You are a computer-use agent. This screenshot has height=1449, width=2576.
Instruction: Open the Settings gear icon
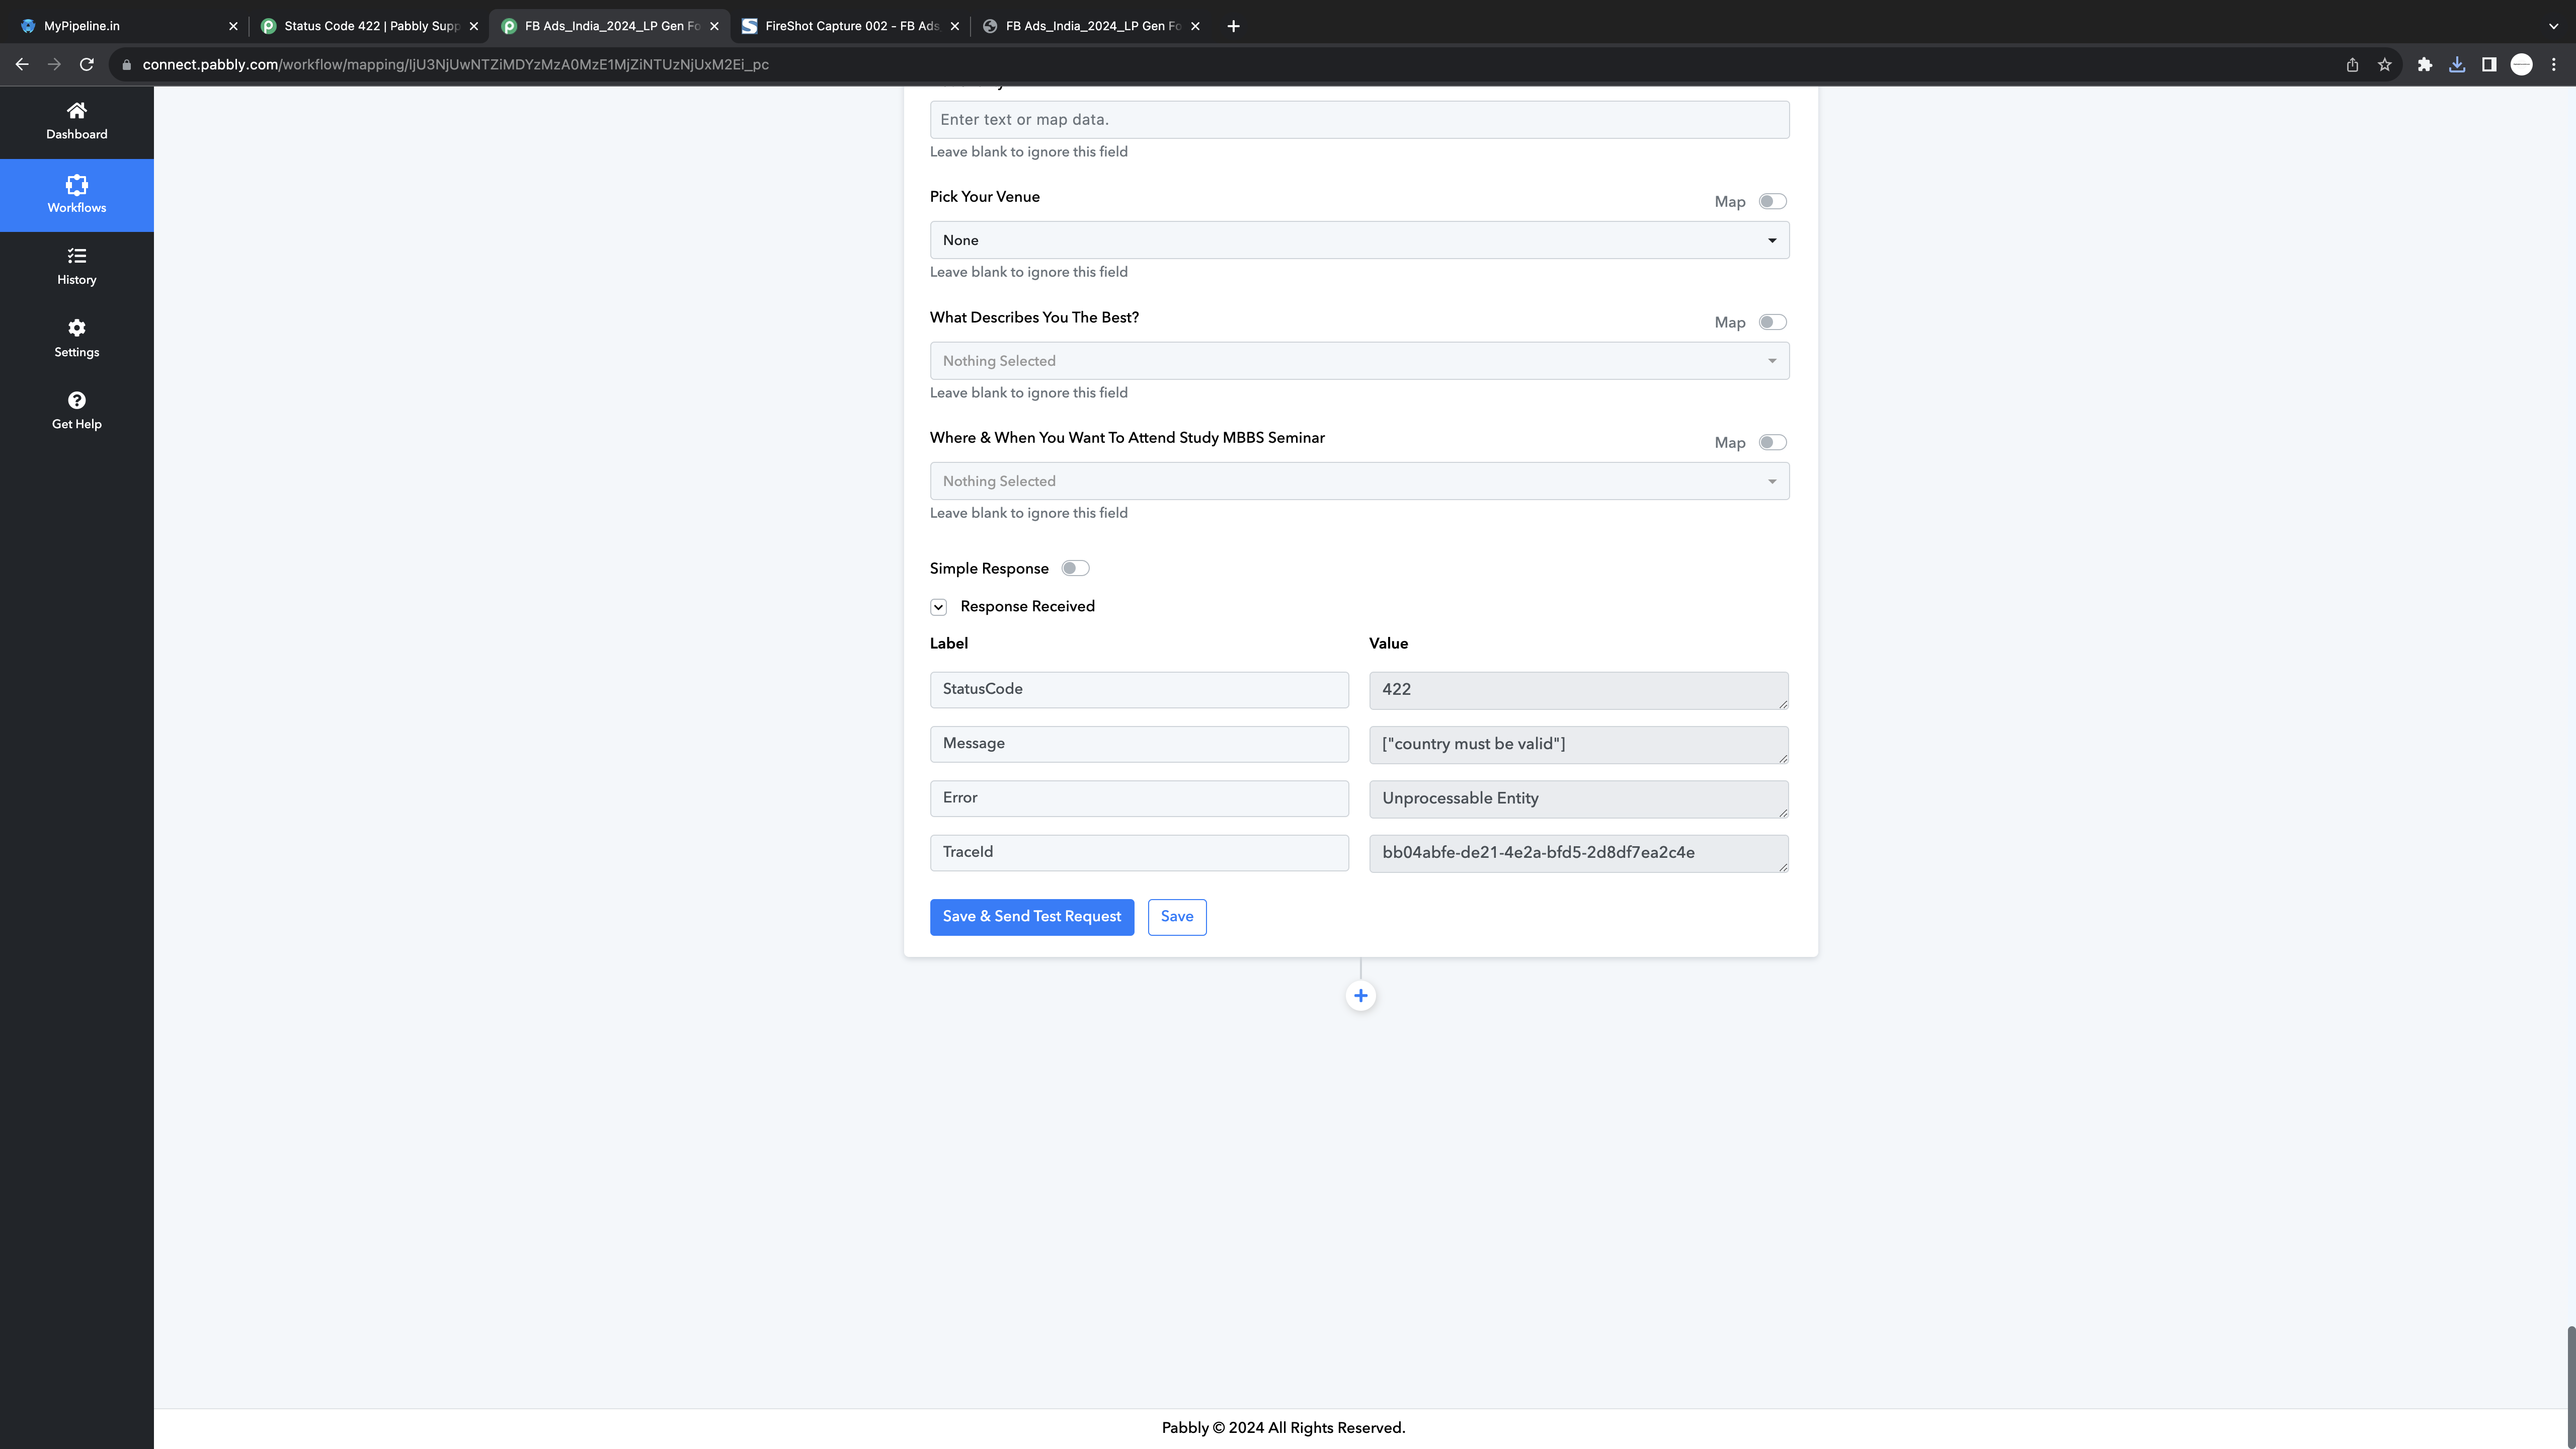tap(76, 328)
